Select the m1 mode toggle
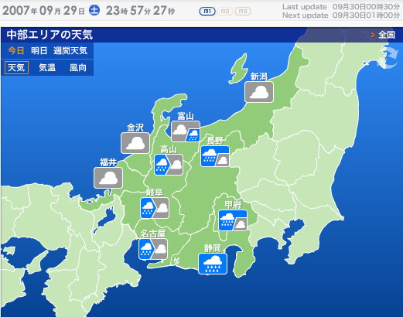Image resolution: width=403 pixels, height=317 pixels. [207, 12]
